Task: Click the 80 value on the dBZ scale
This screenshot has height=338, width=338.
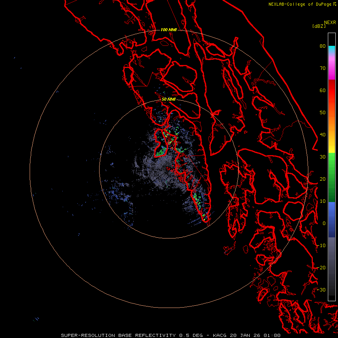Action: click(323, 46)
